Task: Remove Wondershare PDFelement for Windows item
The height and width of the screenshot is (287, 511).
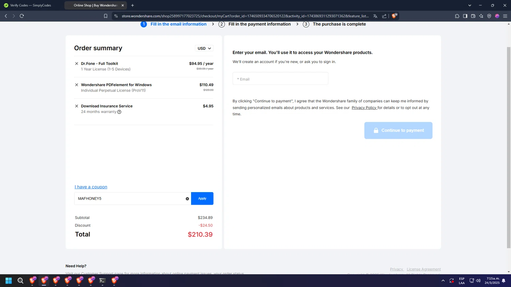Action: [x=77, y=85]
